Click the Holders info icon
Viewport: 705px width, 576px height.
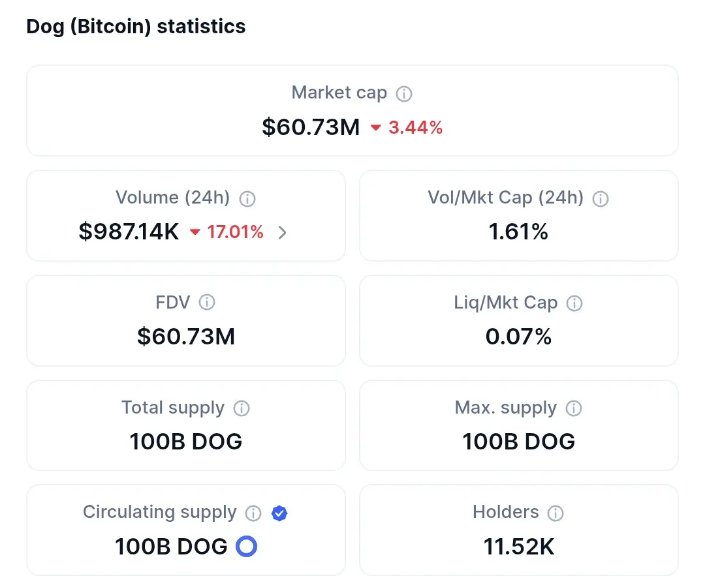pos(556,513)
